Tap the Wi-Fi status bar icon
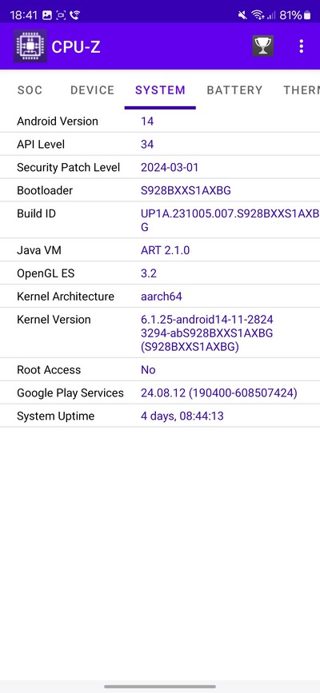Image resolution: width=320 pixels, height=693 pixels. coord(258,15)
